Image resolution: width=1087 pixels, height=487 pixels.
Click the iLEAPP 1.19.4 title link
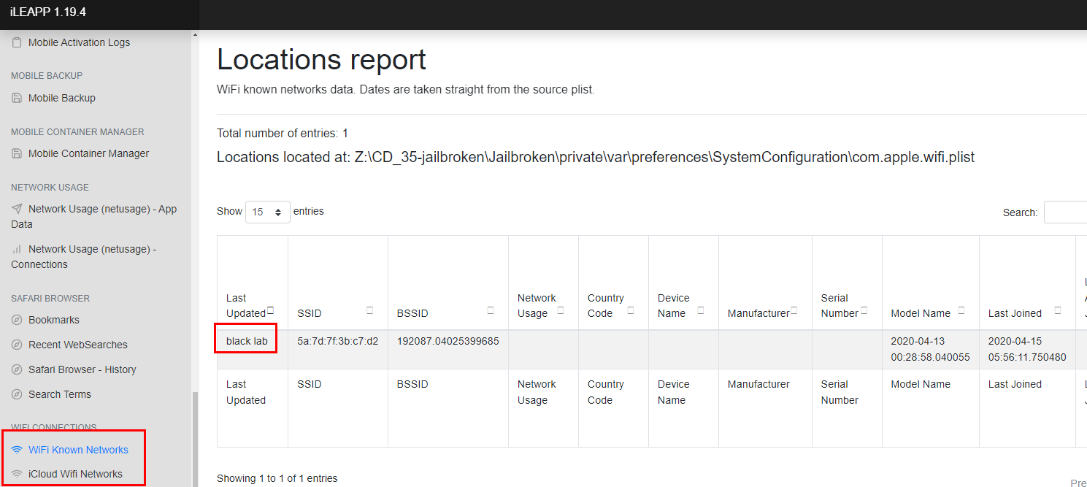(48, 13)
